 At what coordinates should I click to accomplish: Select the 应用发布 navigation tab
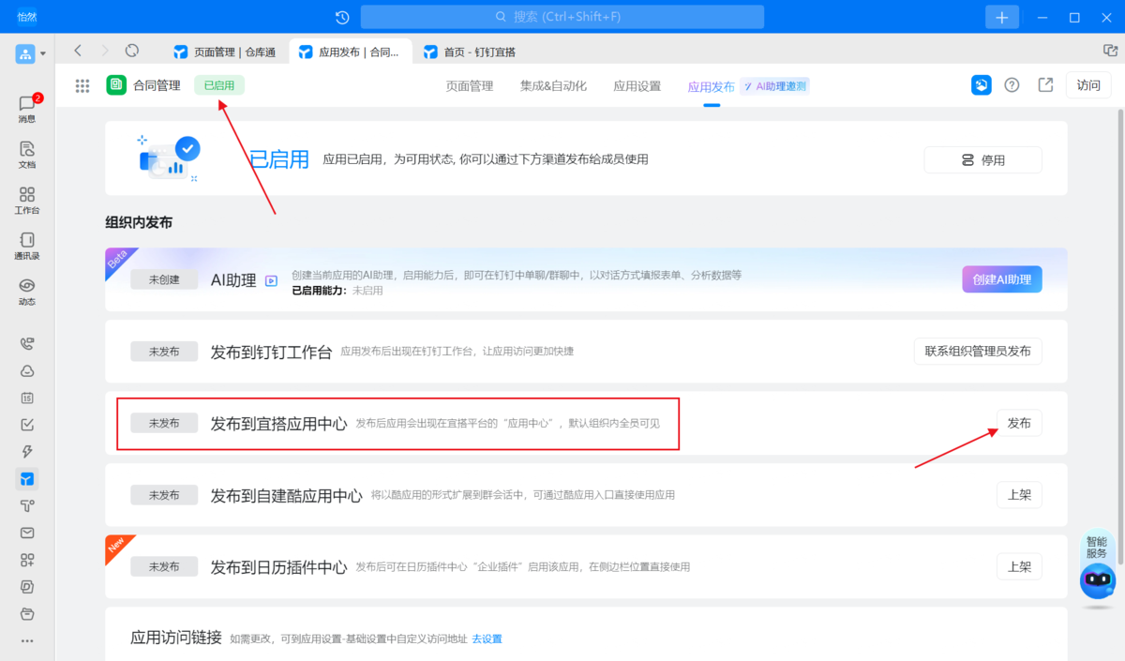(x=712, y=86)
